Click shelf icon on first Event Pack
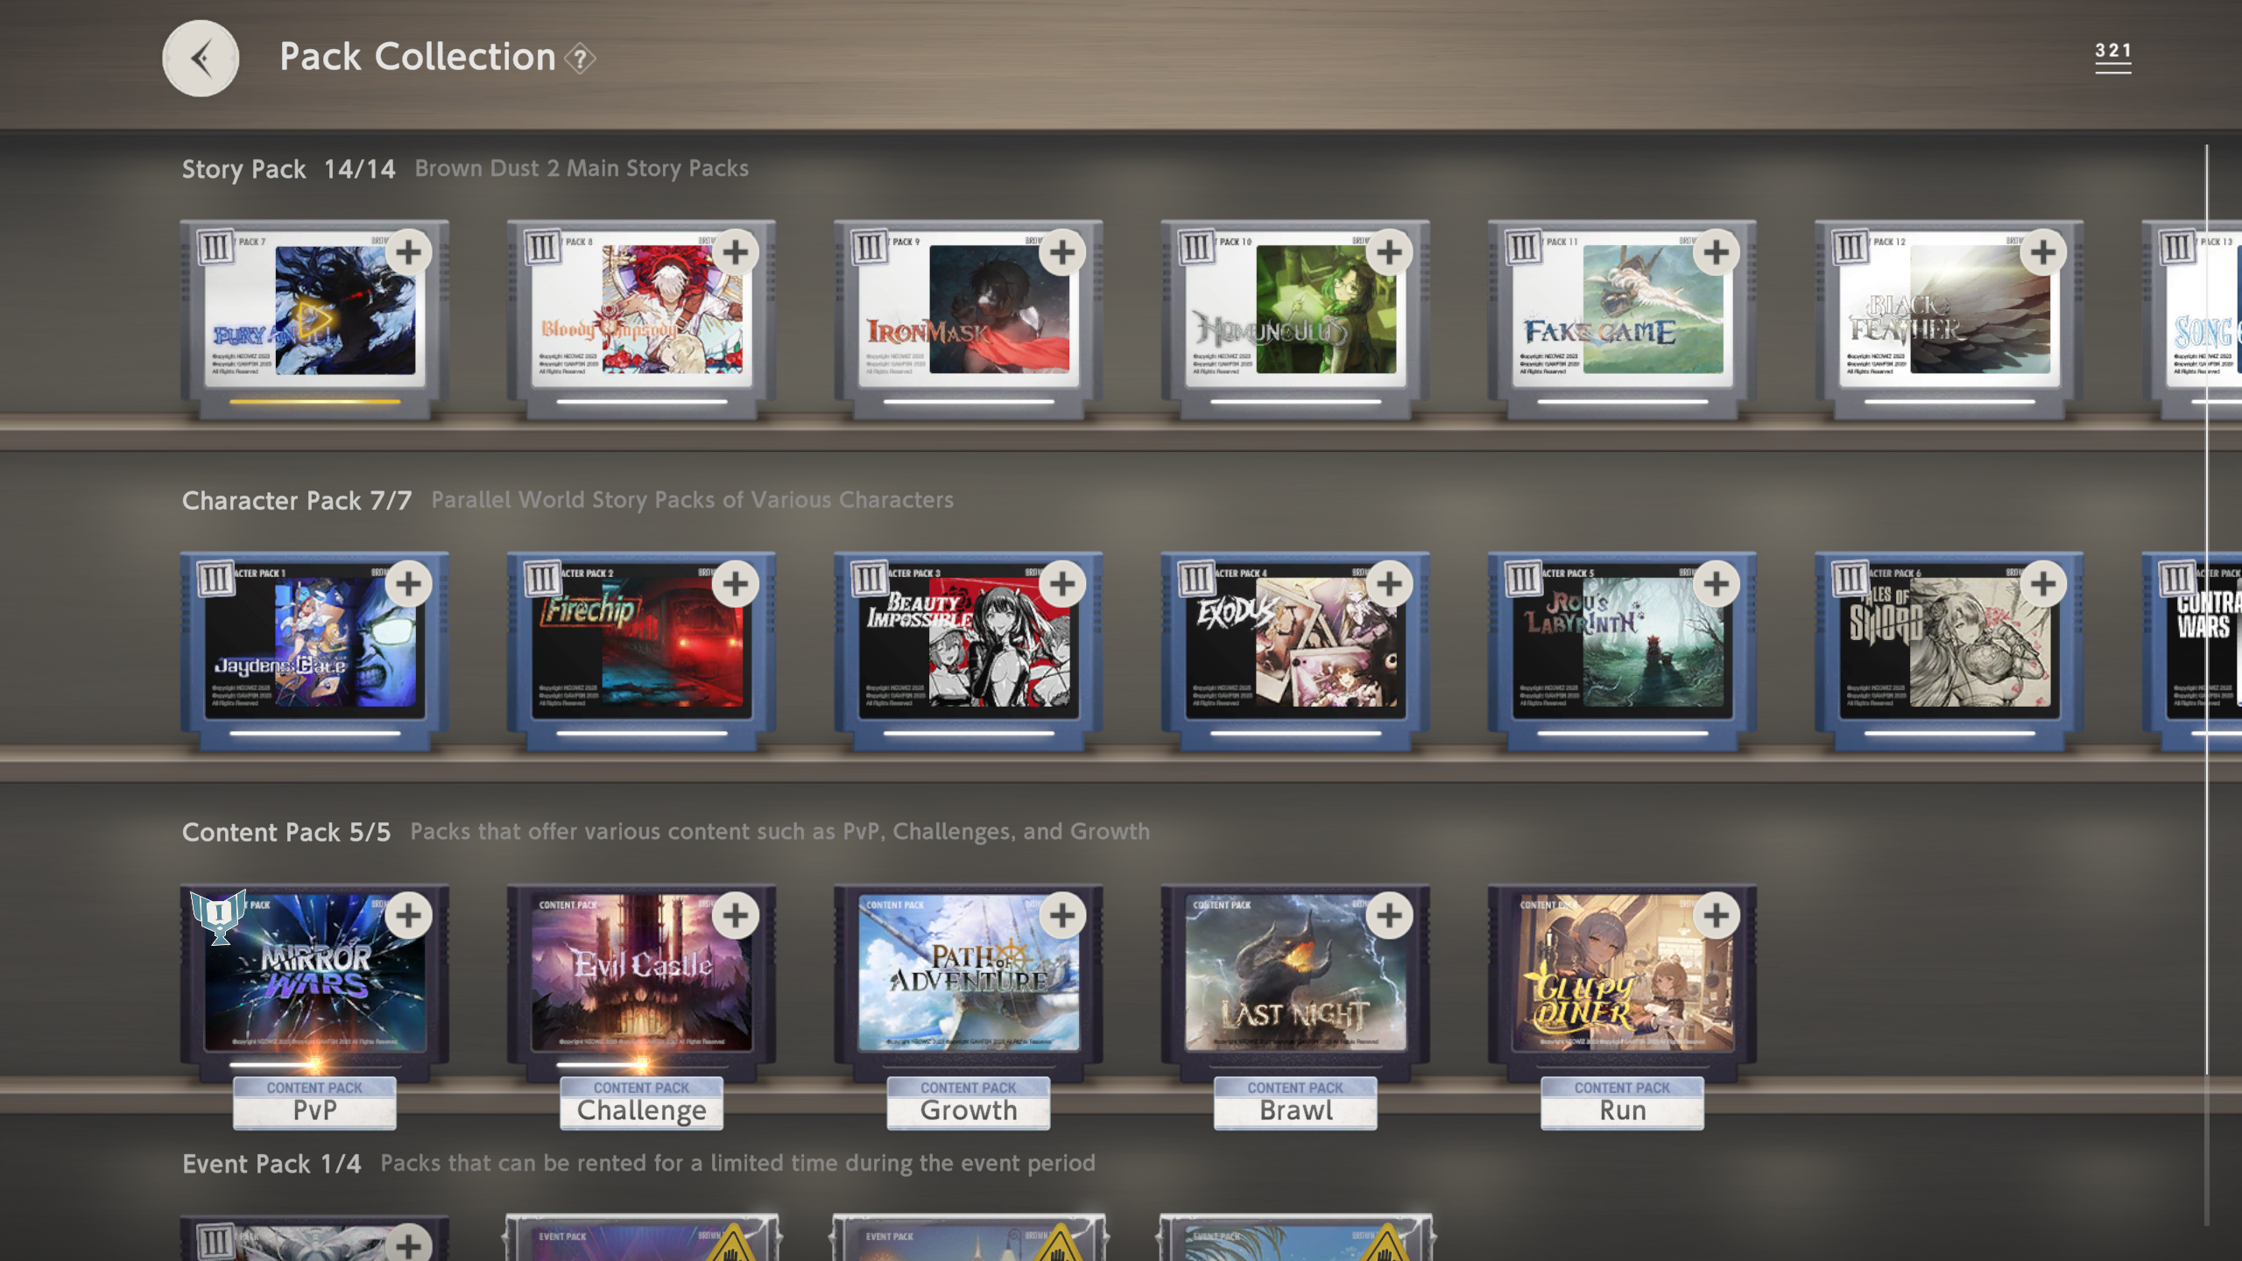Viewport: 2242px width, 1261px height. click(215, 1242)
